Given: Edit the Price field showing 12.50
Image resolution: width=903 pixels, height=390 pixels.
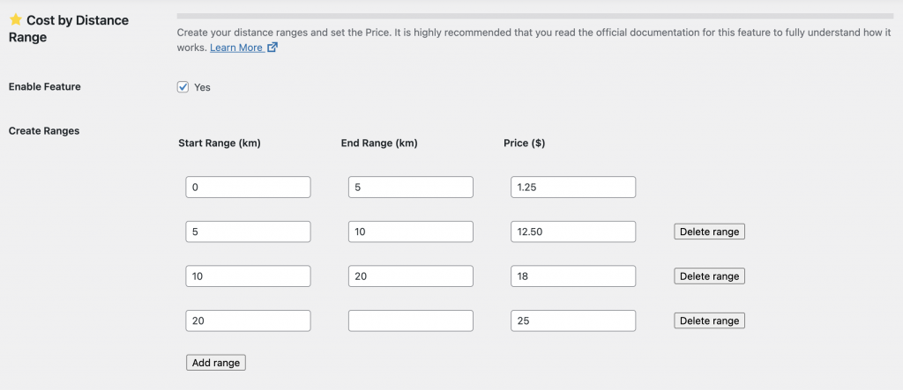Looking at the screenshot, I should [x=572, y=232].
